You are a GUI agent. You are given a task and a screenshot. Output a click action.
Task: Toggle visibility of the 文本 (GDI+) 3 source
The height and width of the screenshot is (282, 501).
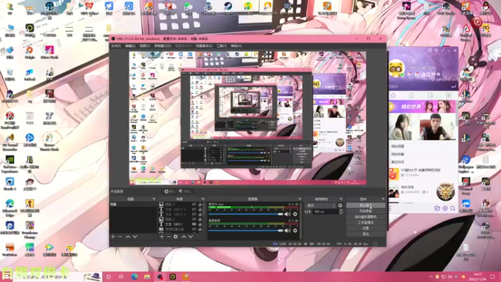tap(194, 209)
